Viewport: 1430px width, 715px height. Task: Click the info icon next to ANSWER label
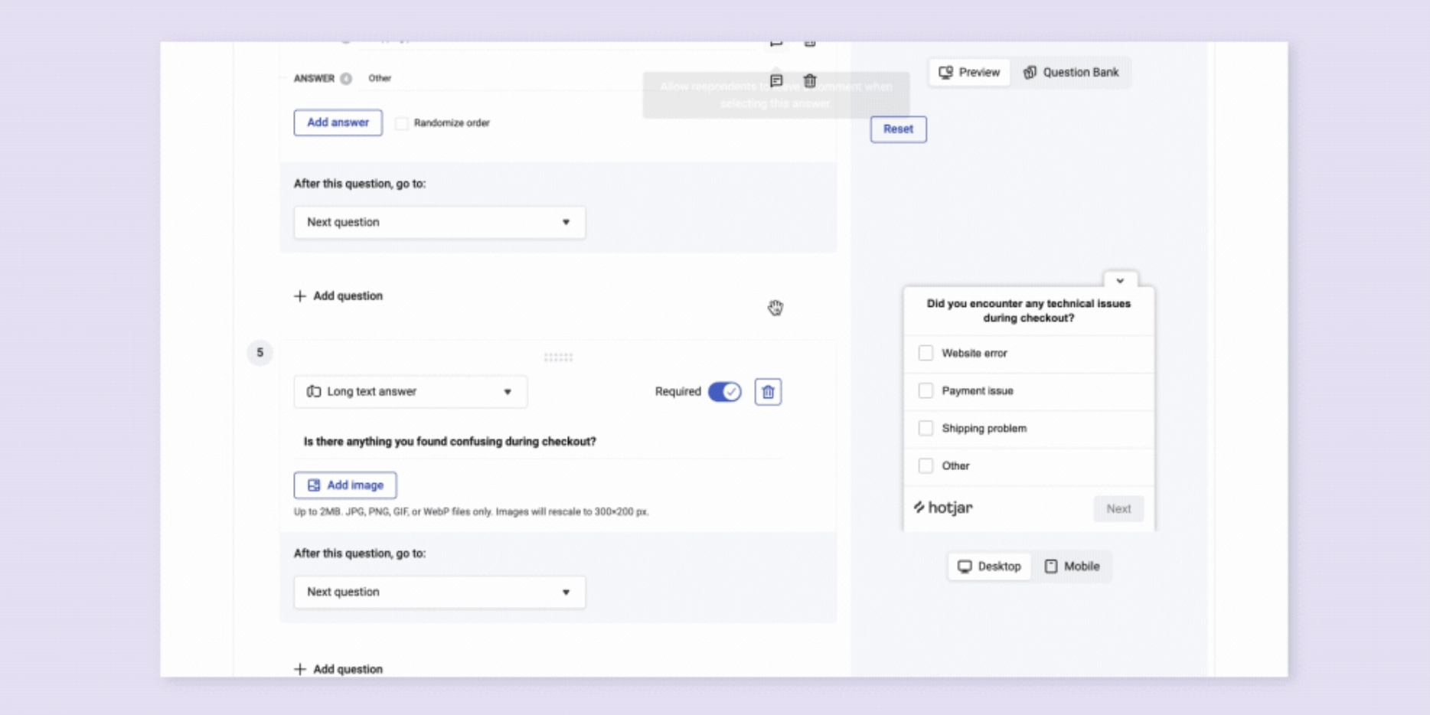[346, 79]
